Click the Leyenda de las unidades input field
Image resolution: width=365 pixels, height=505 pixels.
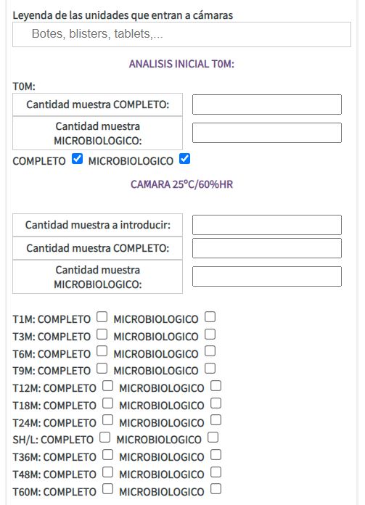(181, 34)
